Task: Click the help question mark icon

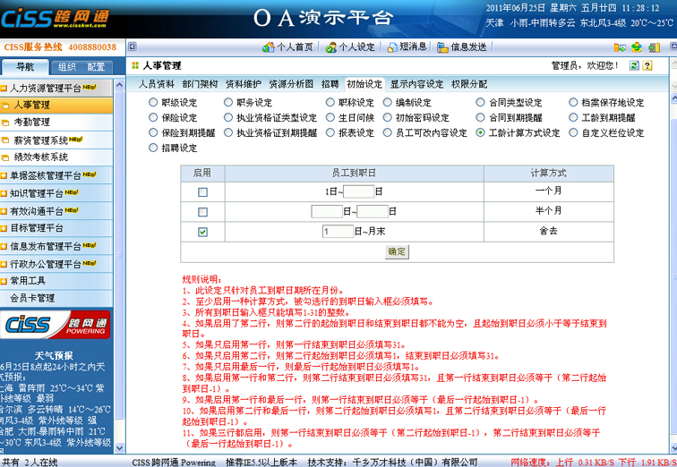Action: click(x=647, y=65)
